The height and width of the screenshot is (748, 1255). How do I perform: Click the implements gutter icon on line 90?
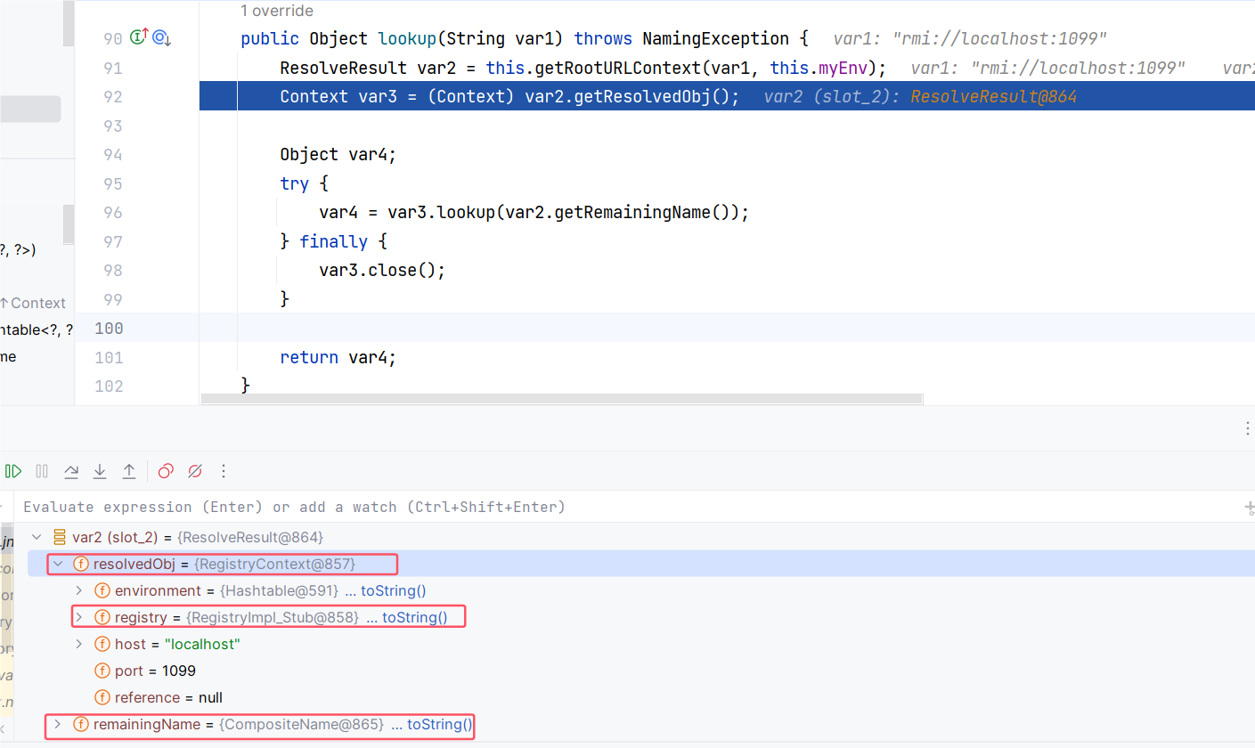point(139,37)
